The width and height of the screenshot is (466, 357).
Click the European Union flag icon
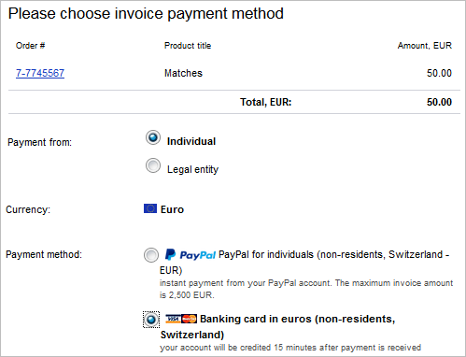coord(150,208)
